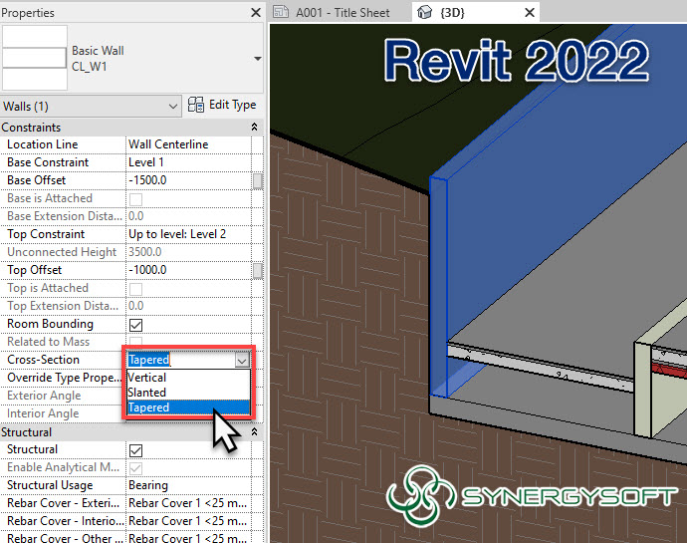Click the Rebar Cover - Other Faces value

click(188, 537)
